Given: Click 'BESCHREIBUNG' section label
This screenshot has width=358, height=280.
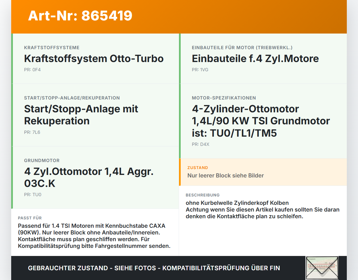Looking at the screenshot, I should tap(202, 195).
